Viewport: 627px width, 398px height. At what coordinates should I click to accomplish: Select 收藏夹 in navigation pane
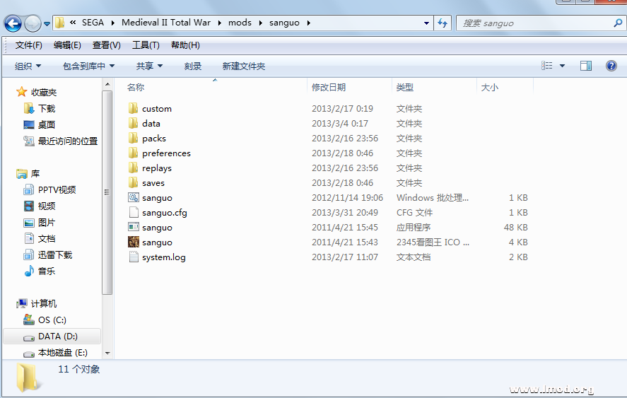[x=44, y=93]
